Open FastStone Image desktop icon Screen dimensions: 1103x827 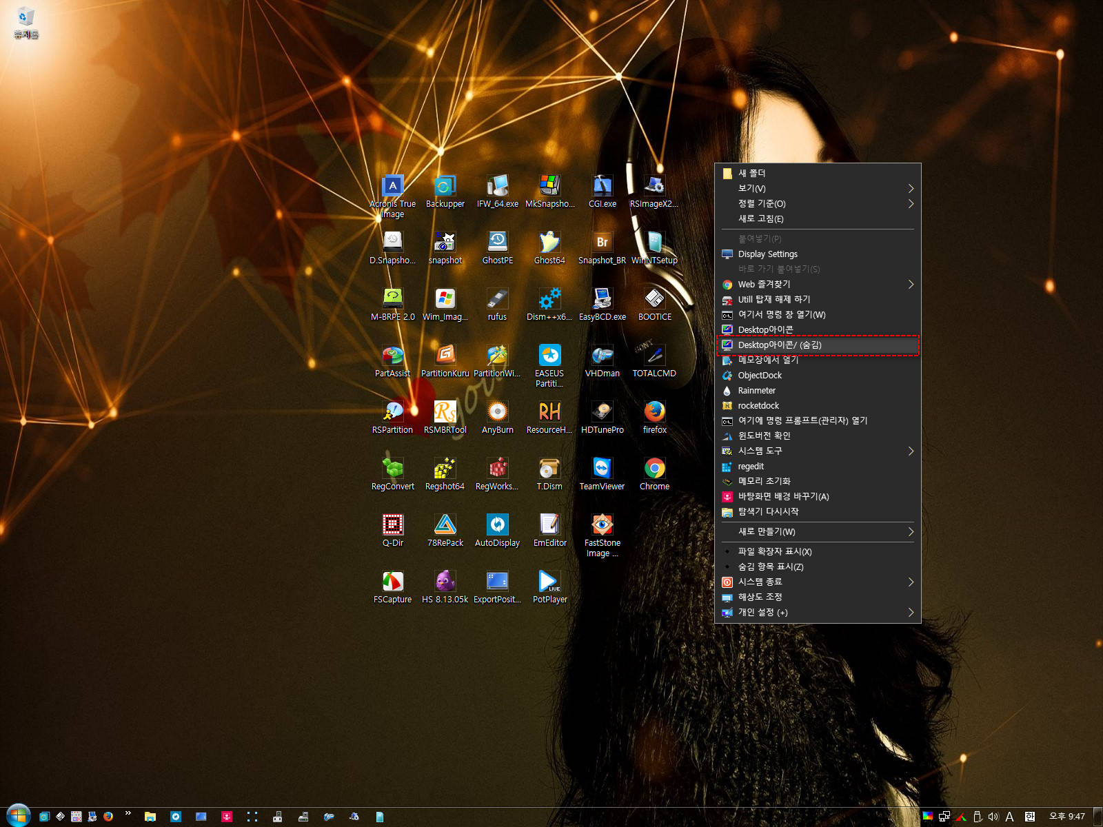click(602, 535)
